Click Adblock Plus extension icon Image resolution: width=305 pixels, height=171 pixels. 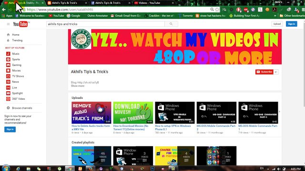tap(246, 9)
